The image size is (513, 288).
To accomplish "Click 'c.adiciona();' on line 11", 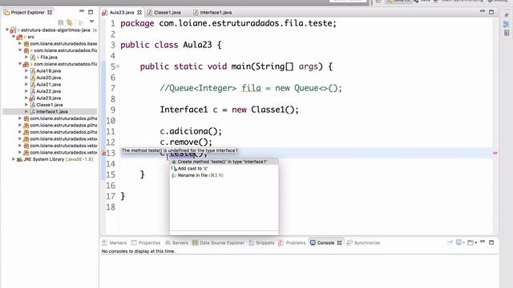I will (x=191, y=131).
